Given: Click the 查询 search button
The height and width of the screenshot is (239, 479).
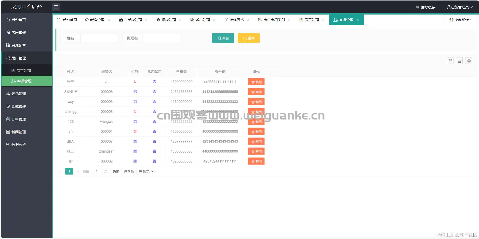Looking at the screenshot, I should click(x=223, y=38).
